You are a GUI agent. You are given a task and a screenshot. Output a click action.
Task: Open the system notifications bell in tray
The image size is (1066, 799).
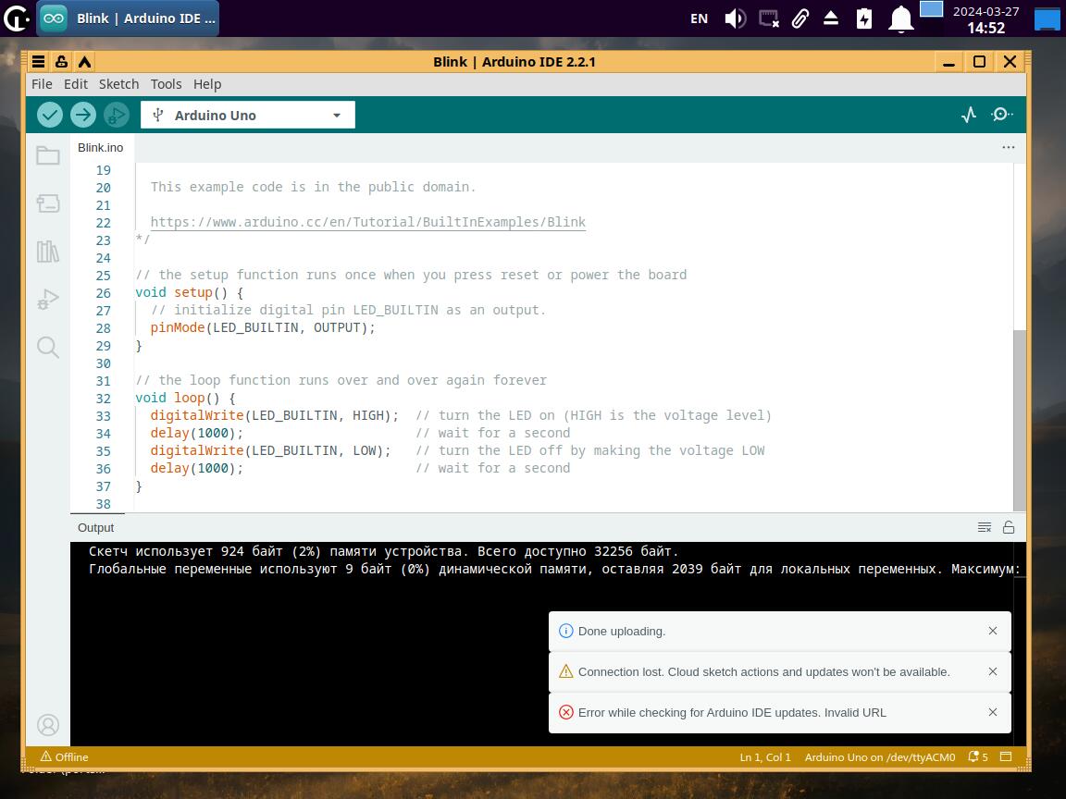[x=900, y=19]
